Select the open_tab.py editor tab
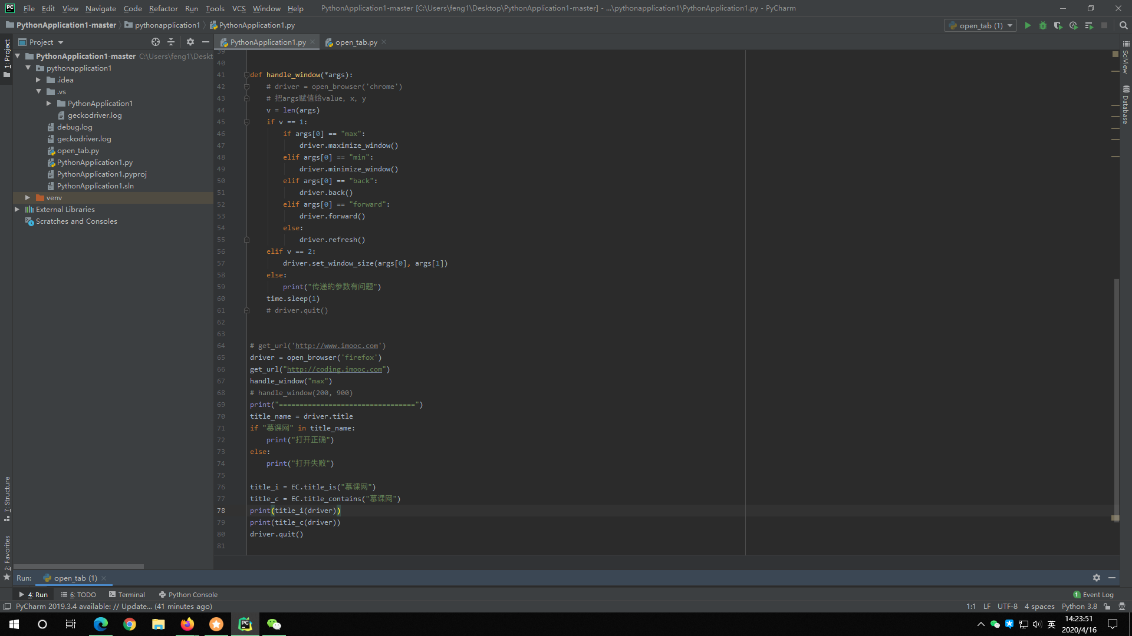 tap(356, 42)
